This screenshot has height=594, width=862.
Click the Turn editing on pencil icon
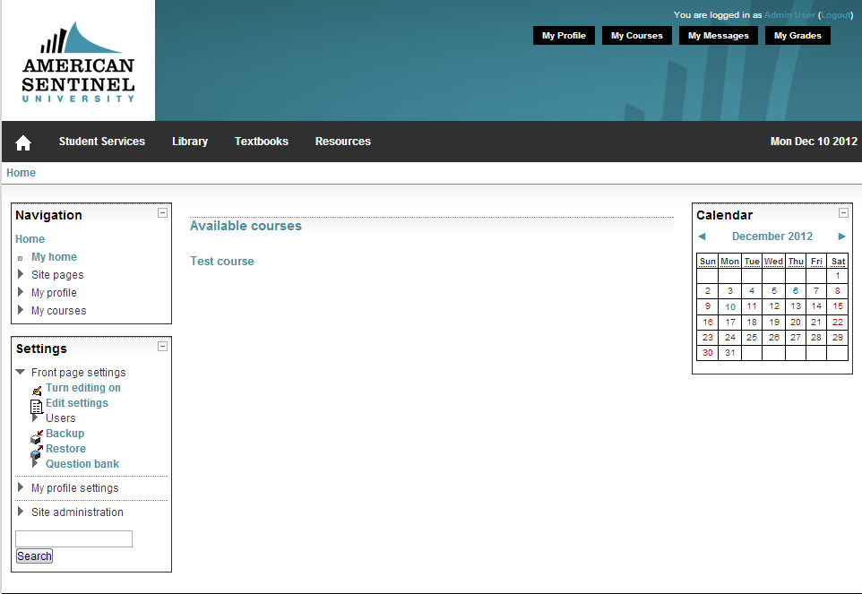click(x=37, y=390)
